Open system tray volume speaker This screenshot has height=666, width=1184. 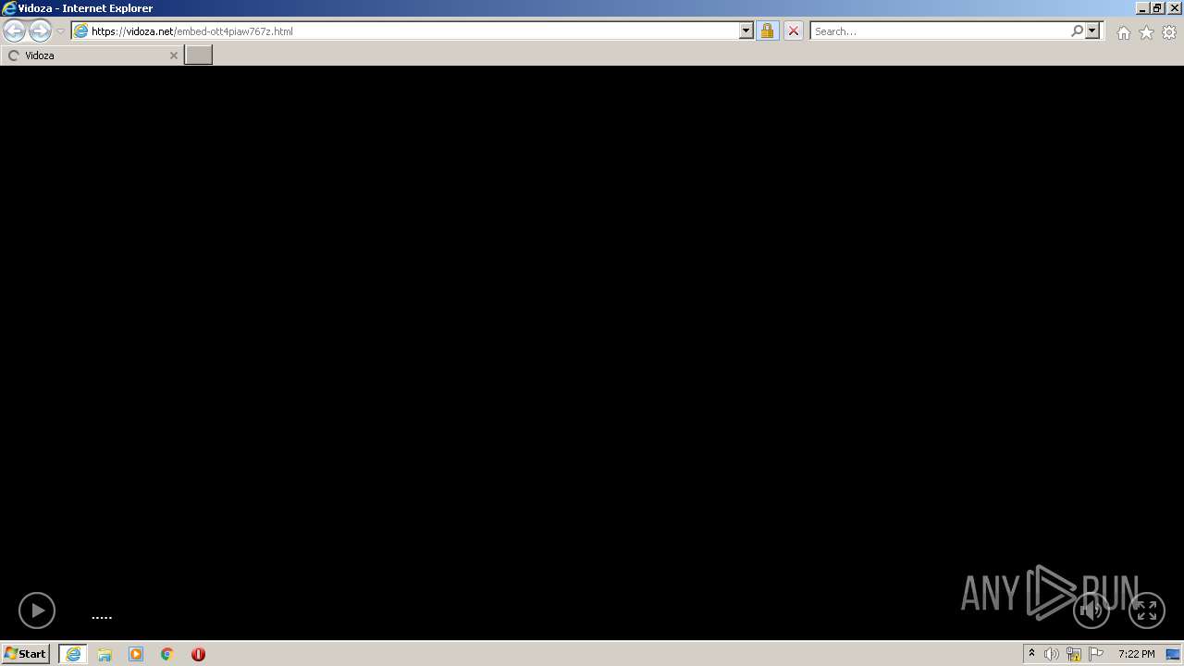[1052, 654]
